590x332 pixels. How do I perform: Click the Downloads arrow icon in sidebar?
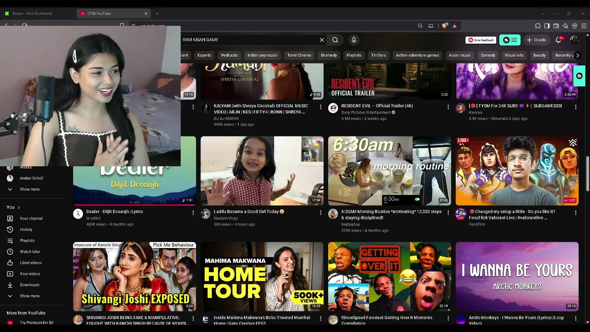coord(10,285)
